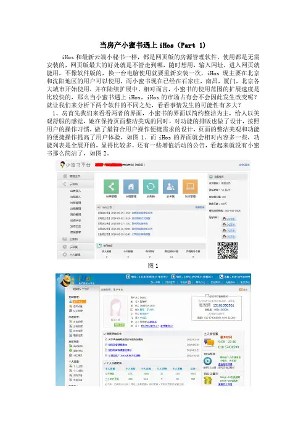
Task: Click the green button below the avatar
Action: pyautogui.click(x=119, y=324)
